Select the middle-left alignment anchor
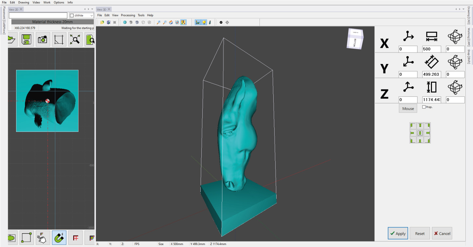This screenshot has height=247, width=473. (x=413, y=133)
